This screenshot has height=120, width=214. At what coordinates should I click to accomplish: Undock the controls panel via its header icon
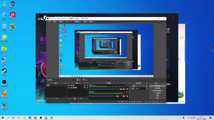pos(165,83)
